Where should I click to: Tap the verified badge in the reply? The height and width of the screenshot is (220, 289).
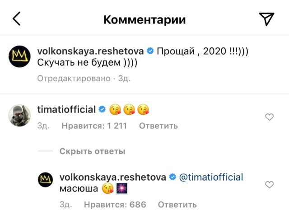pos(172,177)
